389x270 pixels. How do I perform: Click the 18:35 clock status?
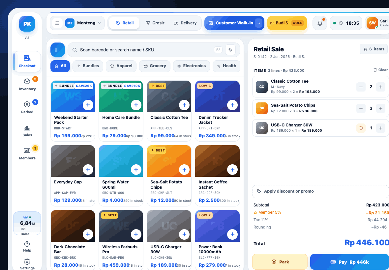346,23
